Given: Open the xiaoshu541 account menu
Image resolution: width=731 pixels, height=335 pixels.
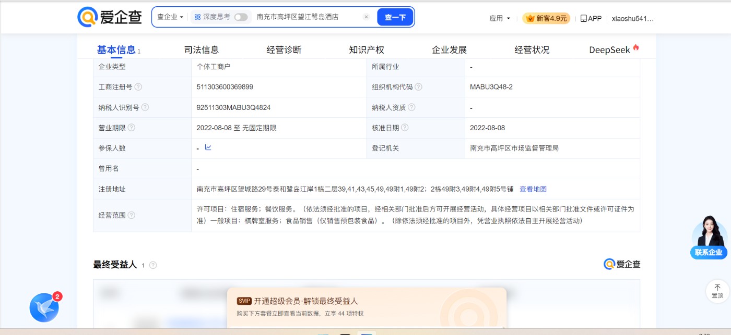Looking at the screenshot, I should tap(632, 18).
